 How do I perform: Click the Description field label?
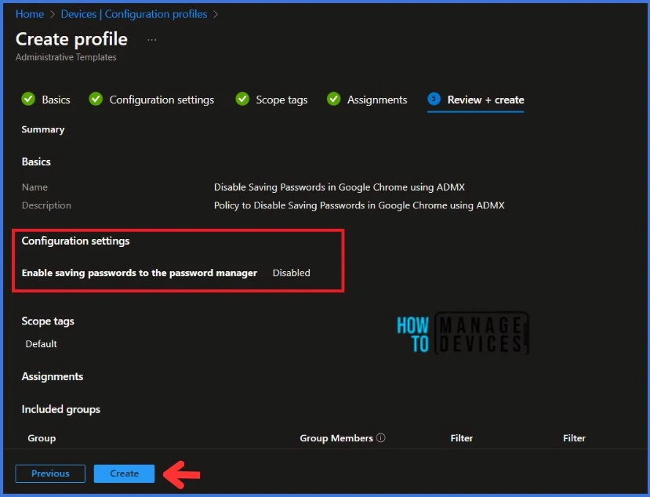46,205
